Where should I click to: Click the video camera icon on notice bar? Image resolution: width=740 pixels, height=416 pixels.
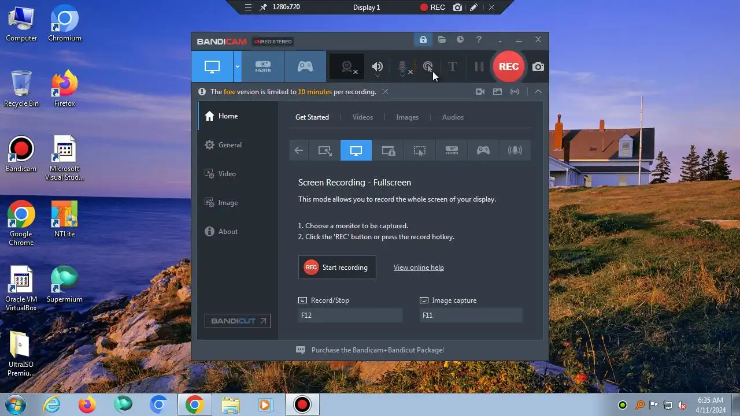(x=480, y=92)
